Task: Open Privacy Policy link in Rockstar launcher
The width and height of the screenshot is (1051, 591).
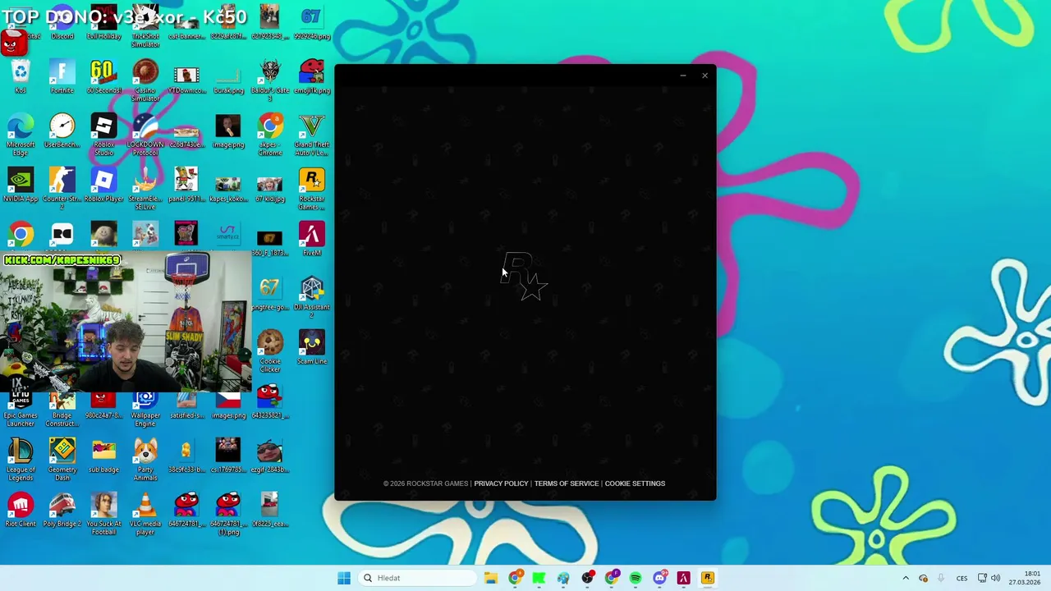Action: pyautogui.click(x=501, y=483)
